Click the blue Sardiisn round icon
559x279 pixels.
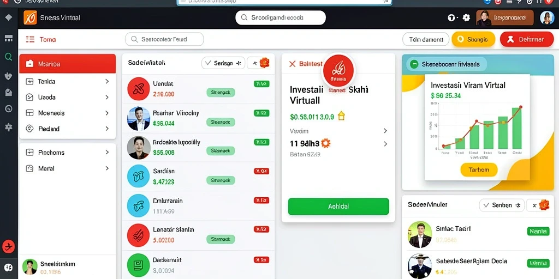coord(138,176)
